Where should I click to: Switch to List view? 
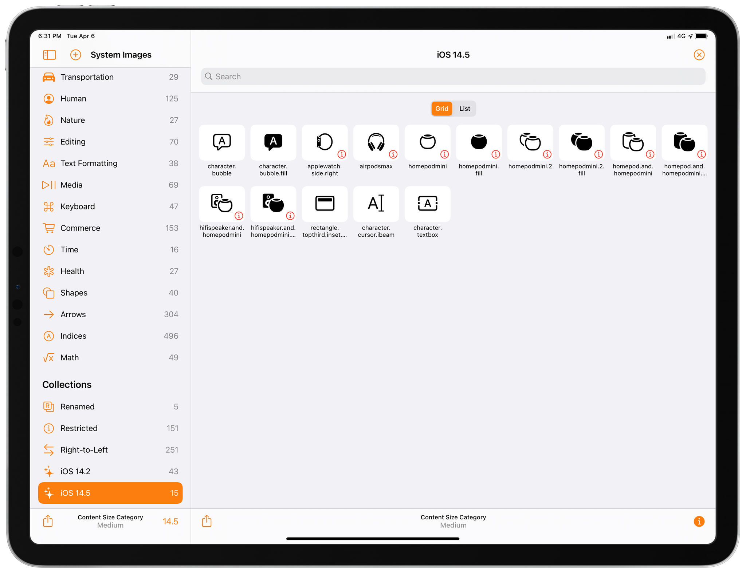[x=464, y=109]
